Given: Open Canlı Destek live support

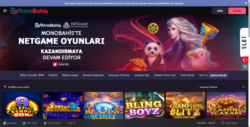Looking at the screenshot, I should [x=229, y=123].
